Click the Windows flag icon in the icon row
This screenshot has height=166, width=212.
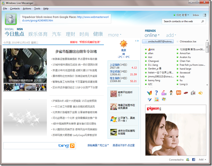point(164,99)
